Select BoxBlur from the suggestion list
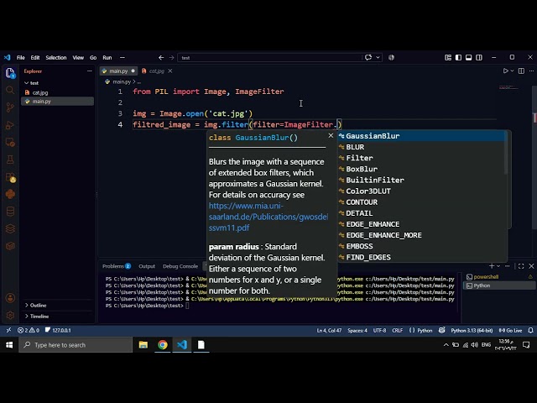Viewport: 537px width, 403px height. (x=421, y=169)
